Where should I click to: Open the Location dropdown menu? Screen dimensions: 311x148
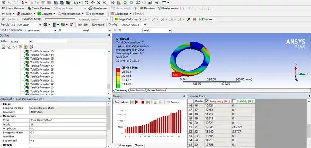point(26,14)
